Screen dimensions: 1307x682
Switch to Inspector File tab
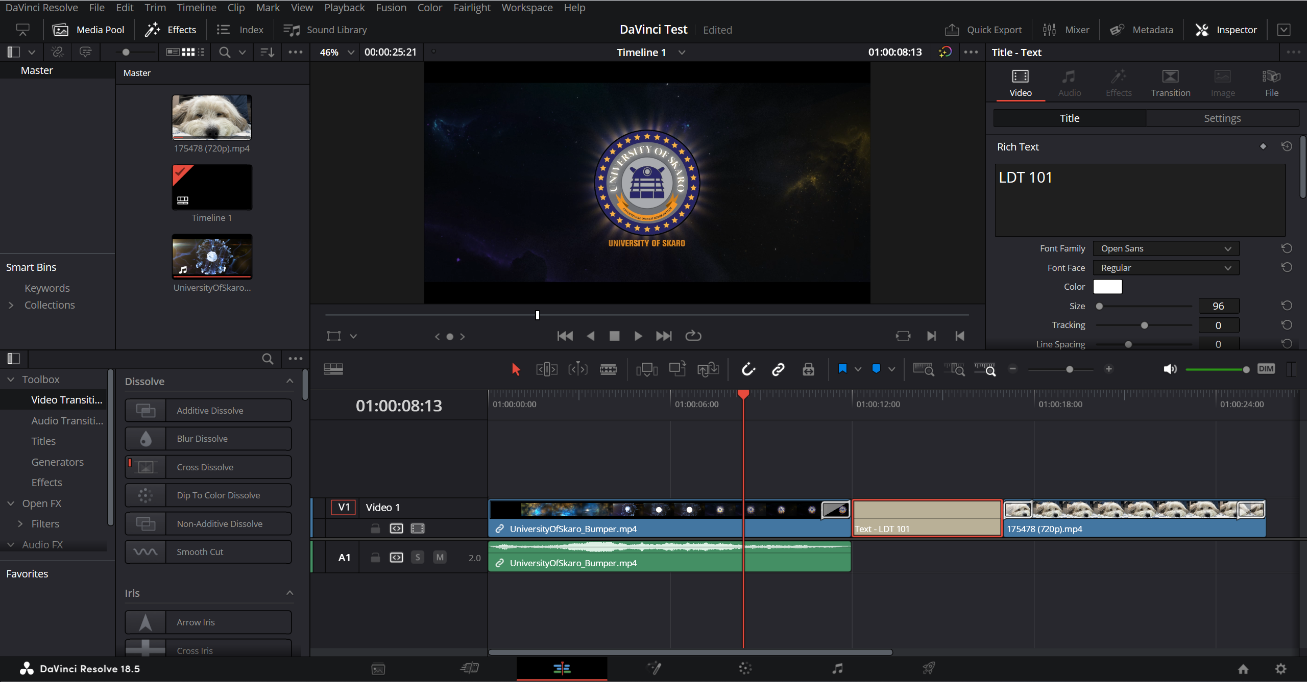pyautogui.click(x=1271, y=83)
